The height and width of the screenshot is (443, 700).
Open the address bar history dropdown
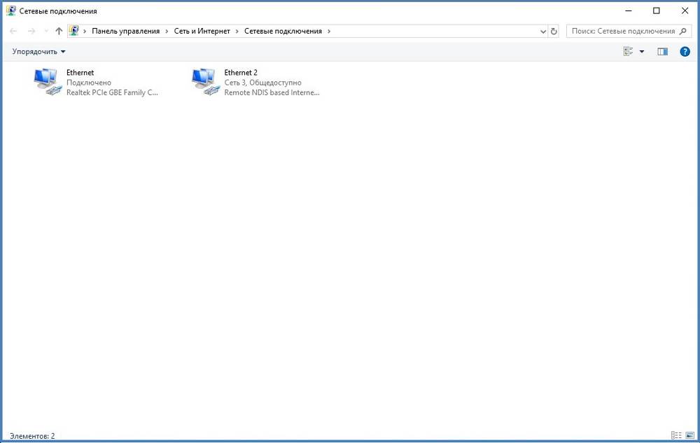pyautogui.click(x=543, y=31)
